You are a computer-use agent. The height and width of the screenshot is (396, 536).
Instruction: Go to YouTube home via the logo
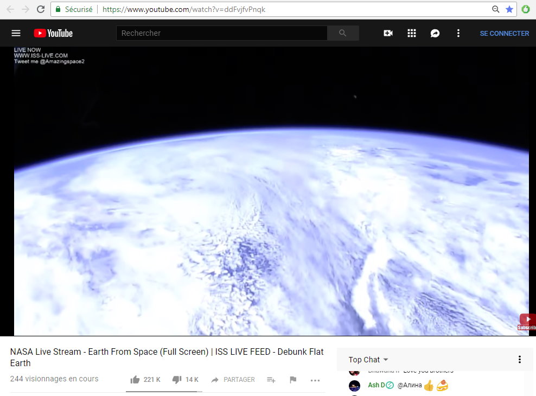click(53, 33)
